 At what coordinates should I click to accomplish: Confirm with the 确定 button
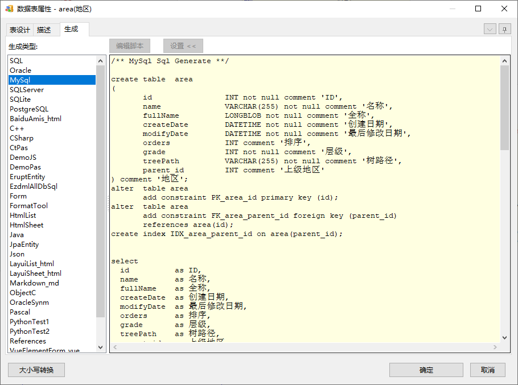coord(426,370)
